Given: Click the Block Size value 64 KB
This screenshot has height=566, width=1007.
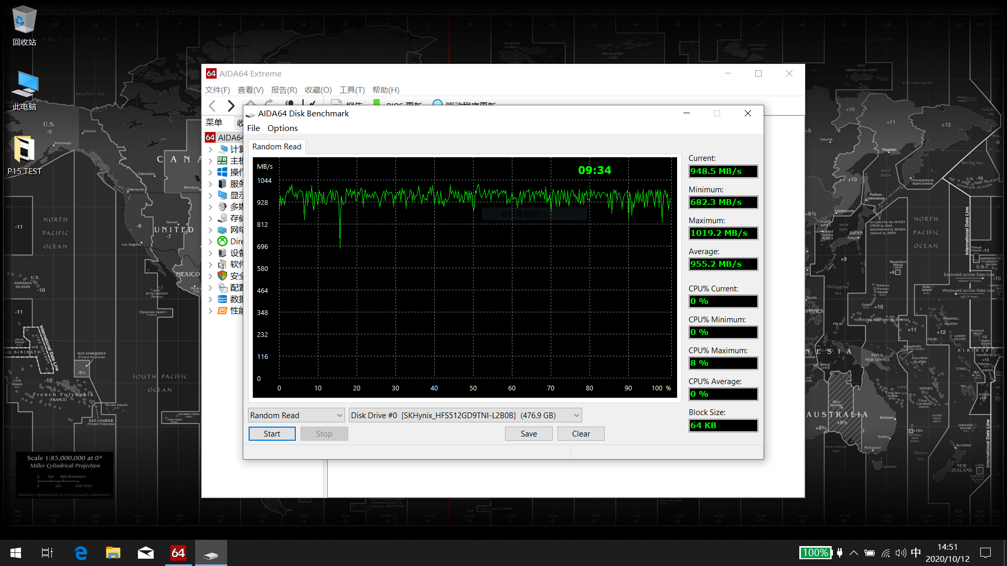Looking at the screenshot, I should [x=723, y=426].
